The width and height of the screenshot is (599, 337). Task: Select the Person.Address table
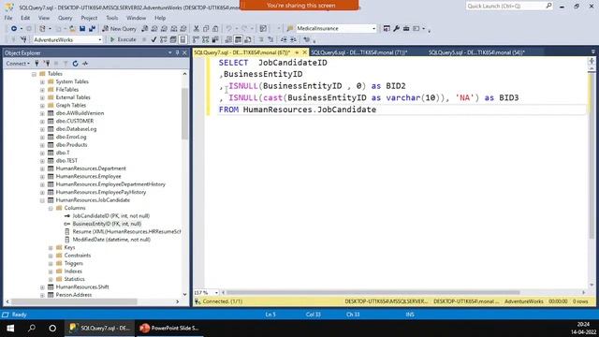tap(74, 295)
